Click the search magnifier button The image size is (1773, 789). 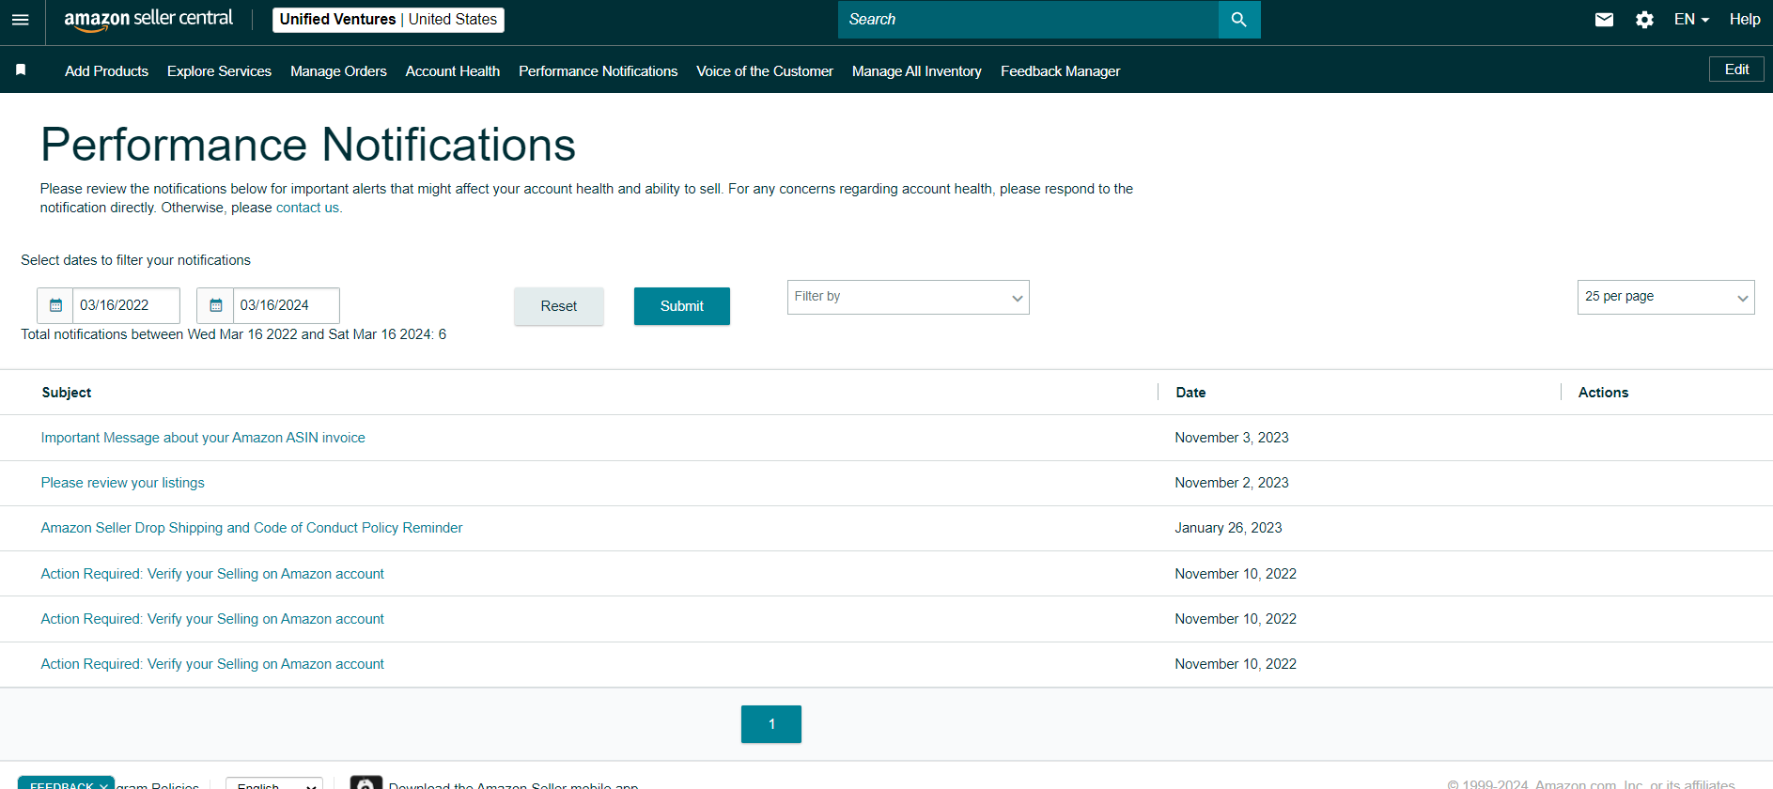pyautogui.click(x=1239, y=20)
